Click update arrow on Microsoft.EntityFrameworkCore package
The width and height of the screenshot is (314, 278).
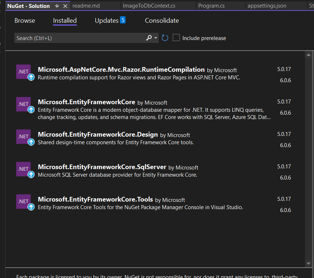pos(31,110)
